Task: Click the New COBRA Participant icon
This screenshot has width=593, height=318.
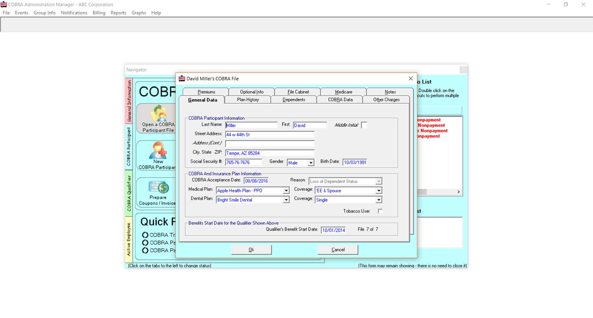Action: point(158,150)
